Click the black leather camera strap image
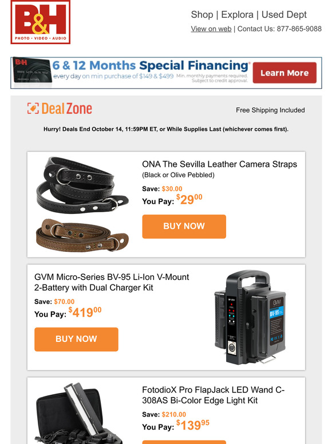Viewport: 332px width, 444px height. click(82, 184)
